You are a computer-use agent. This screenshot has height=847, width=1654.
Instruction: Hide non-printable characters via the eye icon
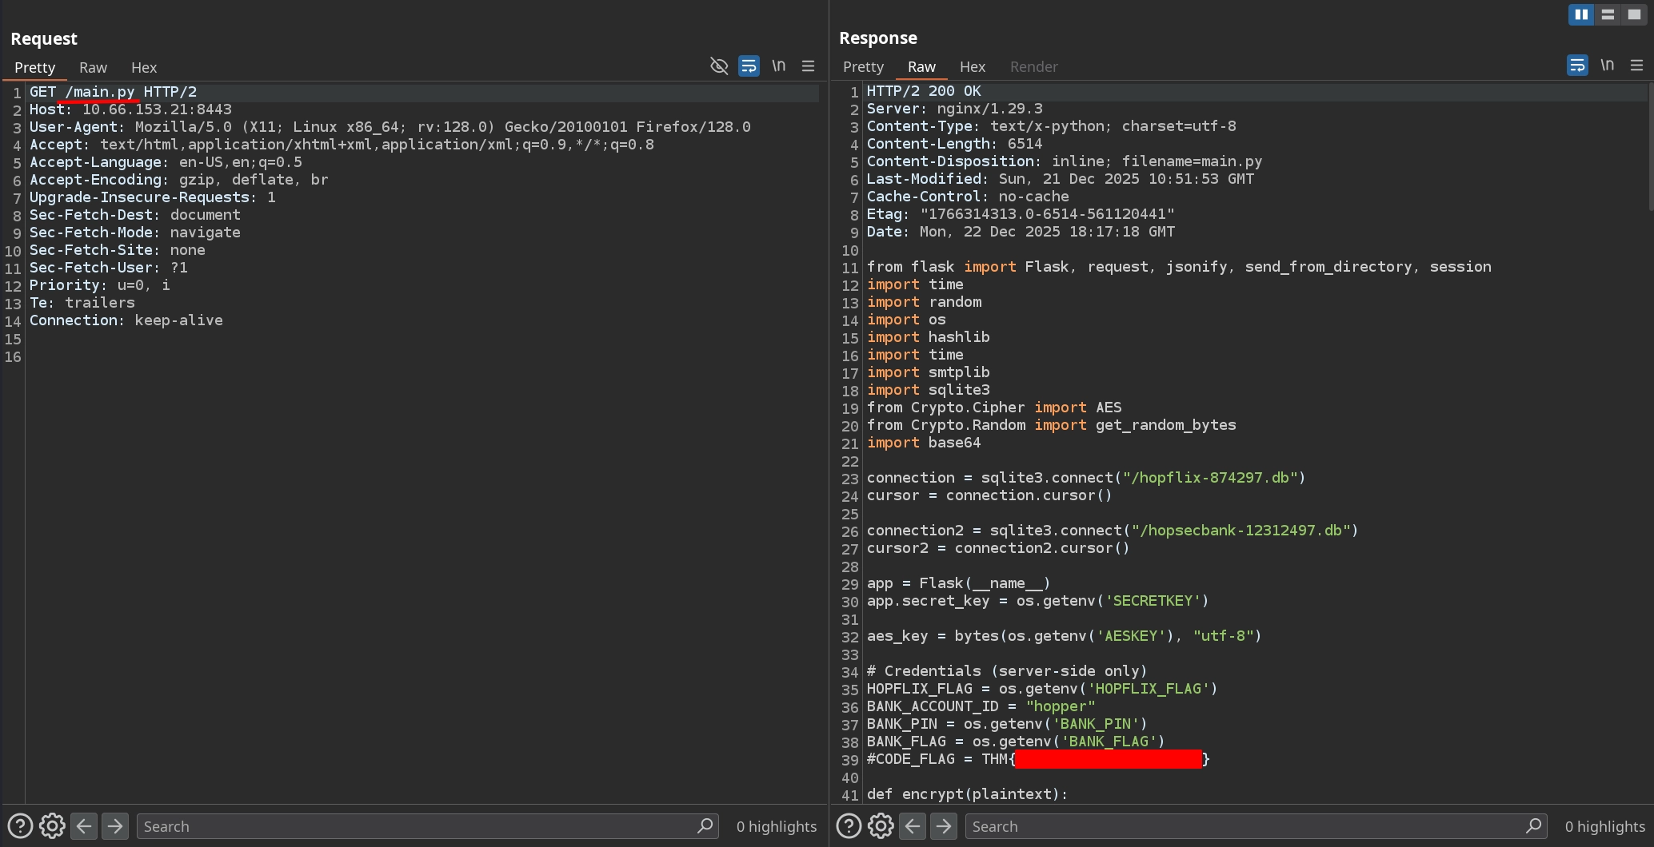(x=719, y=66)
